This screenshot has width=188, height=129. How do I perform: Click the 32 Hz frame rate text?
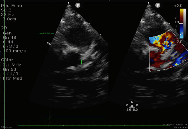click(x=7, y=15)
